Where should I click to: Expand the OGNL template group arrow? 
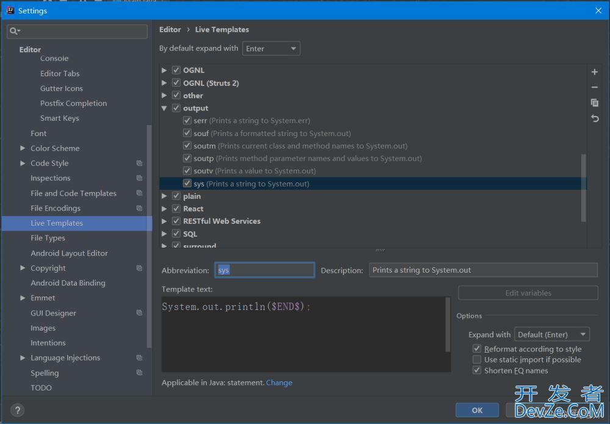[x=164, y=70]
